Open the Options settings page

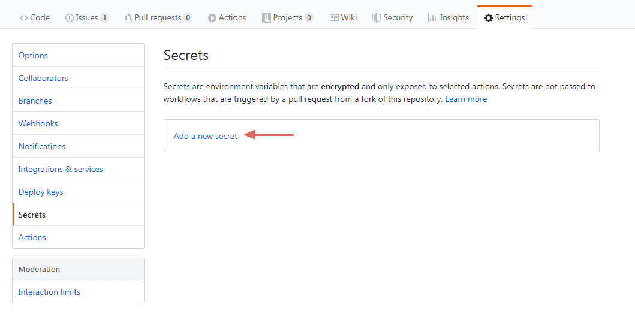[33, 55]
